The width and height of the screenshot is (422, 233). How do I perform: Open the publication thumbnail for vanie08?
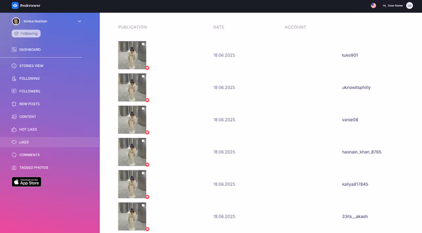click(x=132, y=119)
